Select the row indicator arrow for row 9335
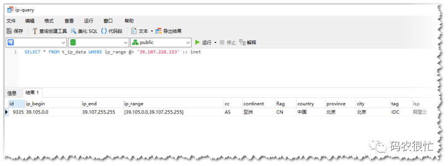This screenshot has height=166, width=448. click(7, 112)
